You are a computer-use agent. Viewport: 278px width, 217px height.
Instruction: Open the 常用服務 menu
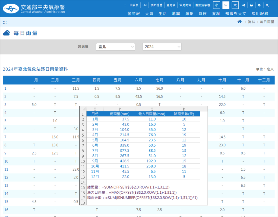[x=260, y=14]
